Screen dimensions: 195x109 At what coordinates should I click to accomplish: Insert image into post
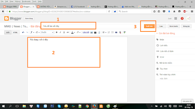pos(92,32)
